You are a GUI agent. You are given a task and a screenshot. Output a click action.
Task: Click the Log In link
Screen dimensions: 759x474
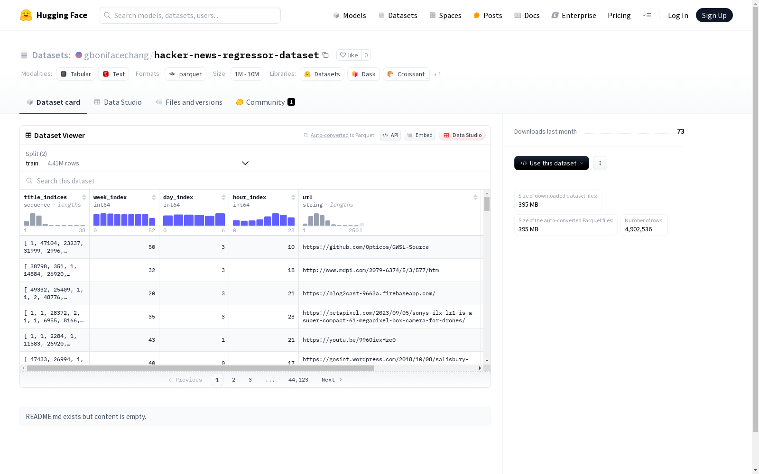tap(678, 15)
